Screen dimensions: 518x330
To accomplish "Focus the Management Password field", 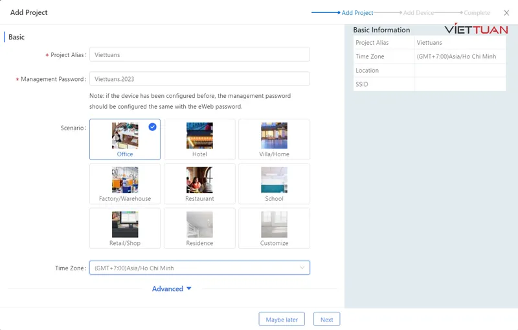I will click(199, 79).
